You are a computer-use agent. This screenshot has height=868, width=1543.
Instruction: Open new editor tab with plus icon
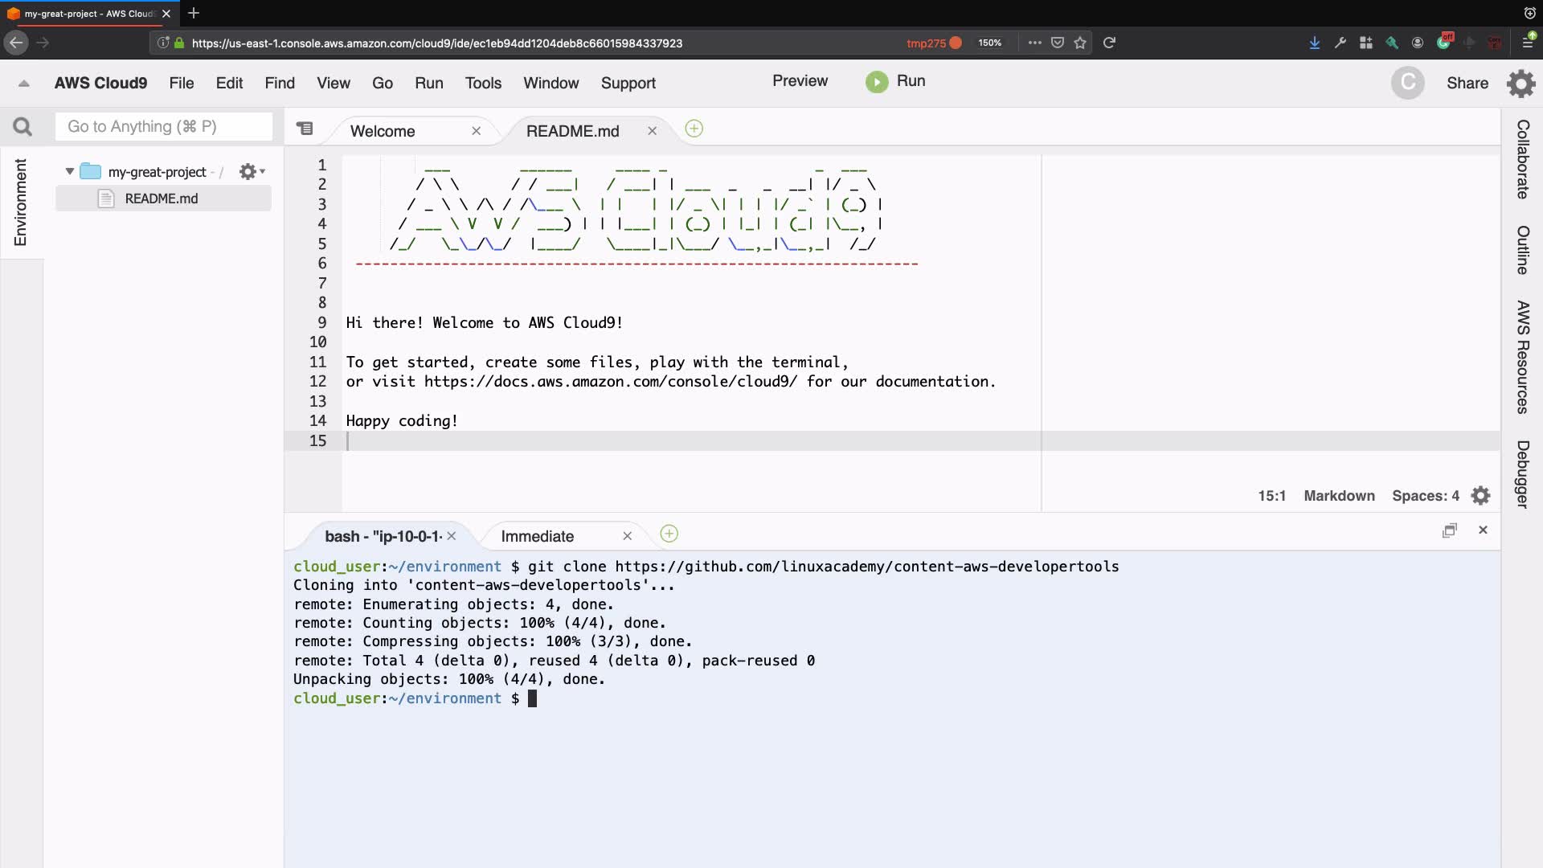pos(694,129)
